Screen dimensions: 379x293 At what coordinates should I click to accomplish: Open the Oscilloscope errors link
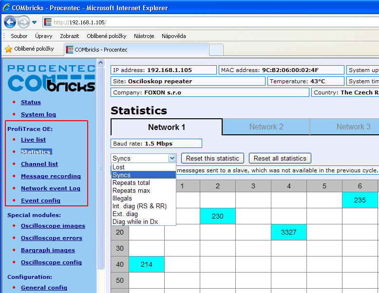click(52, 238)
